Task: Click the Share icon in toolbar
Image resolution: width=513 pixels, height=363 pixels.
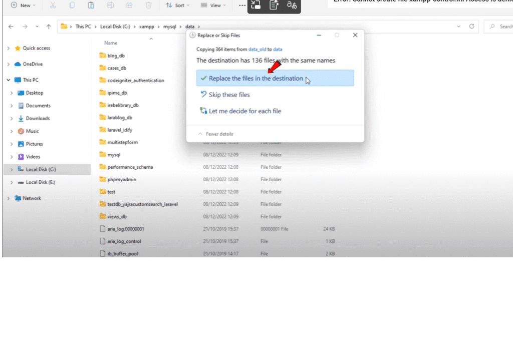Action: tap(130, 5)
